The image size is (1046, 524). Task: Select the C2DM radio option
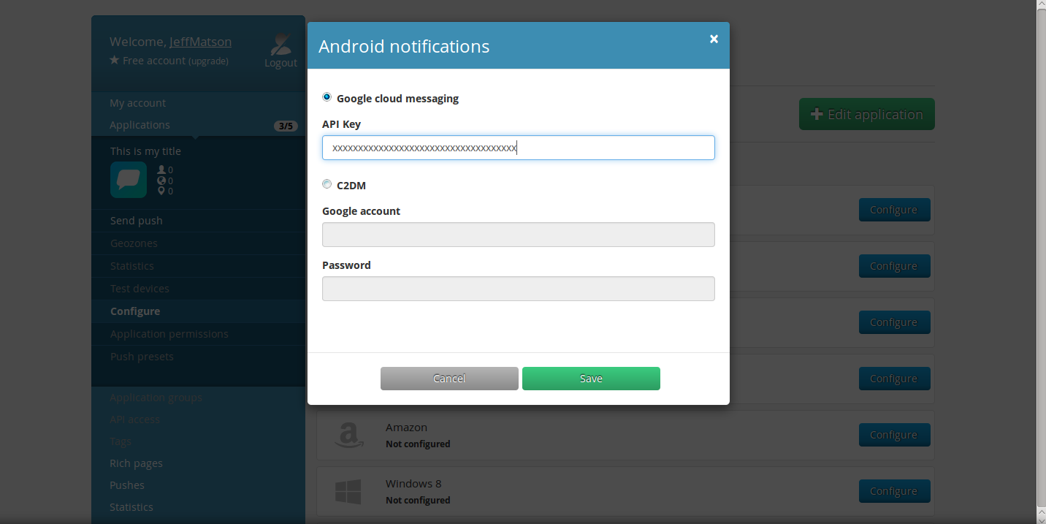pyautogui.click(x=327, y=184)
